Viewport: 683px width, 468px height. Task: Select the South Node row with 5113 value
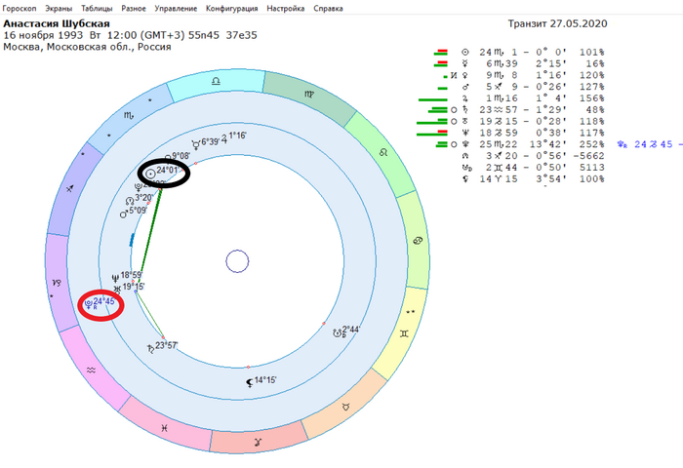point(533,168)
